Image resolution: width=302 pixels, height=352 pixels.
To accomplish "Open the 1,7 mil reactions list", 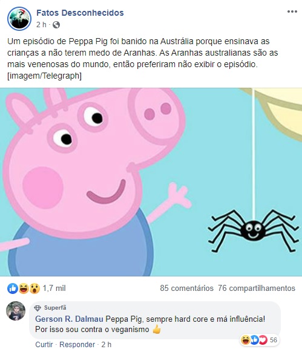I will pos(54,288).
